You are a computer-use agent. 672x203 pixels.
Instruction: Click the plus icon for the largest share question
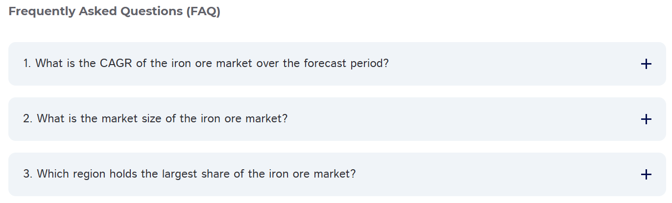[x=646, y=174]
